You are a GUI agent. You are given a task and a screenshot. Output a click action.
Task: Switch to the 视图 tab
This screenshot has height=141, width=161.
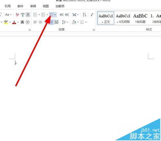coord(46,6)
